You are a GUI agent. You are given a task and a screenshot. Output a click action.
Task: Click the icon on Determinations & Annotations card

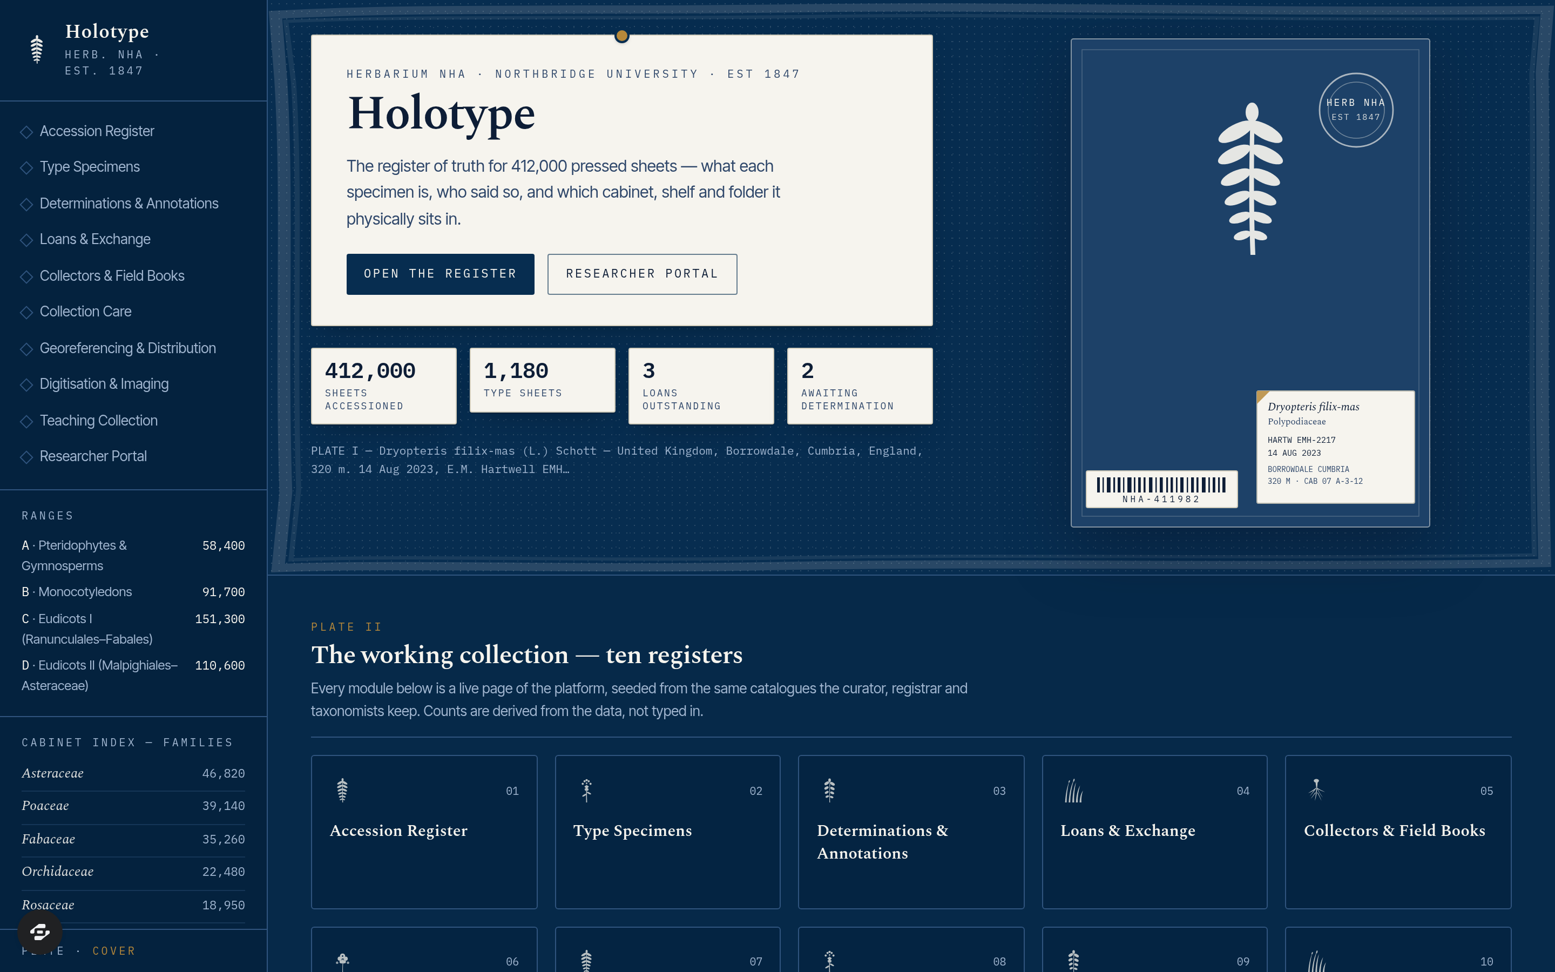pos(829,790)
